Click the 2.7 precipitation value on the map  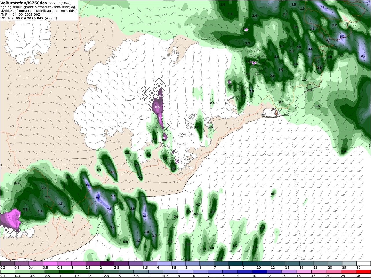140,177
